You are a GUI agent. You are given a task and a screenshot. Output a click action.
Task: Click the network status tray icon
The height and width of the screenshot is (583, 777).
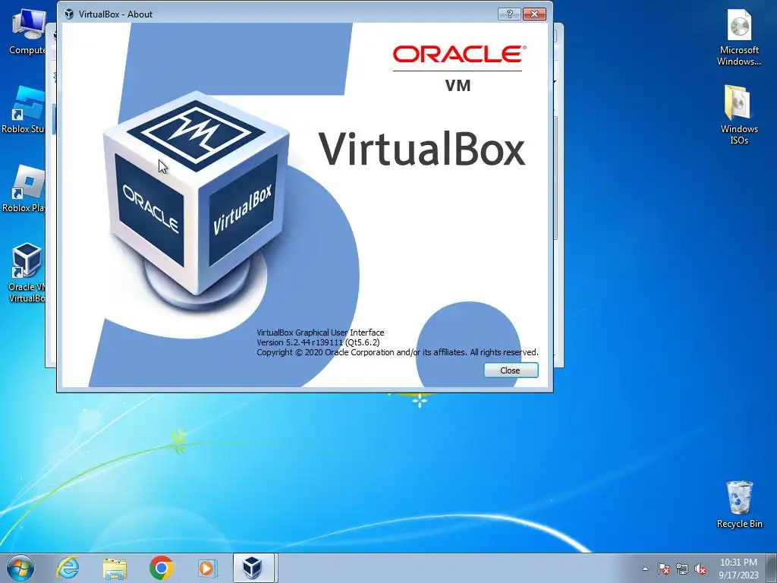point(682,569)
